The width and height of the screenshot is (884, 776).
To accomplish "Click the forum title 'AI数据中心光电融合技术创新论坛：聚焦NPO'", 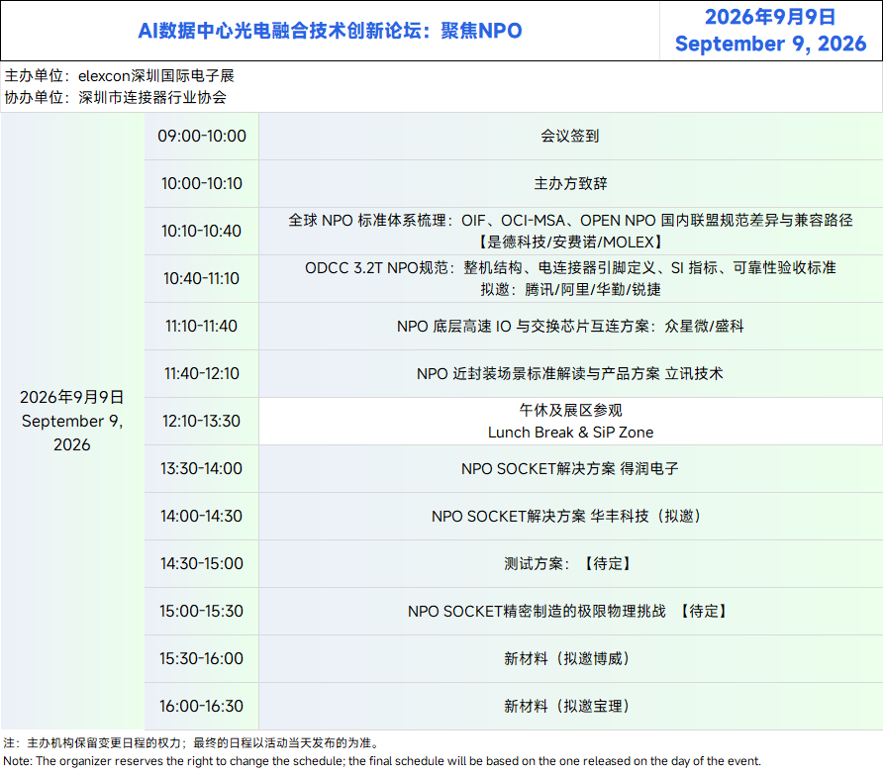I will 330,31.
